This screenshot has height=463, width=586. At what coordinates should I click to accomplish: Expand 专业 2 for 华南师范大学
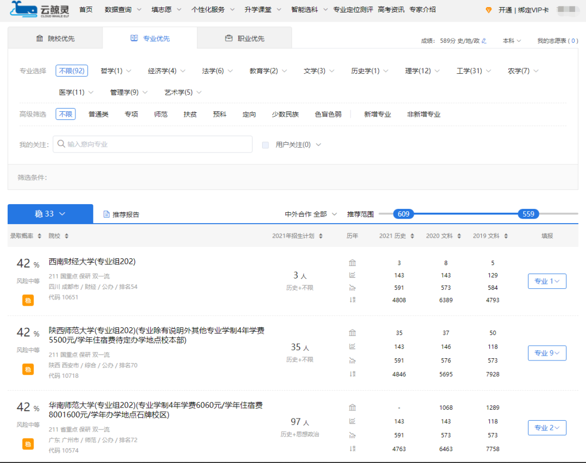(547, 428)
